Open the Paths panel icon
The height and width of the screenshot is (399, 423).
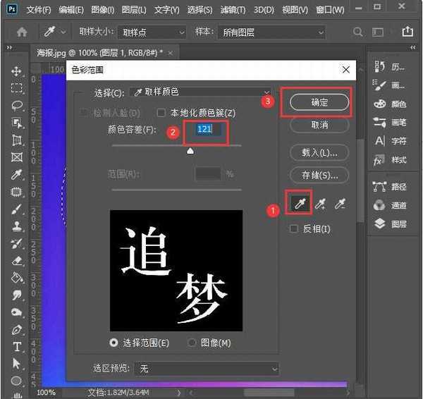tap(380, 187)
